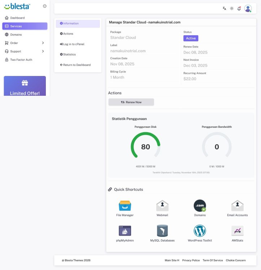Viewport: 261px width, 270px height.
Task: Open the AWStats chart icon
Action: pyautogui.click(x=237, y=231)
